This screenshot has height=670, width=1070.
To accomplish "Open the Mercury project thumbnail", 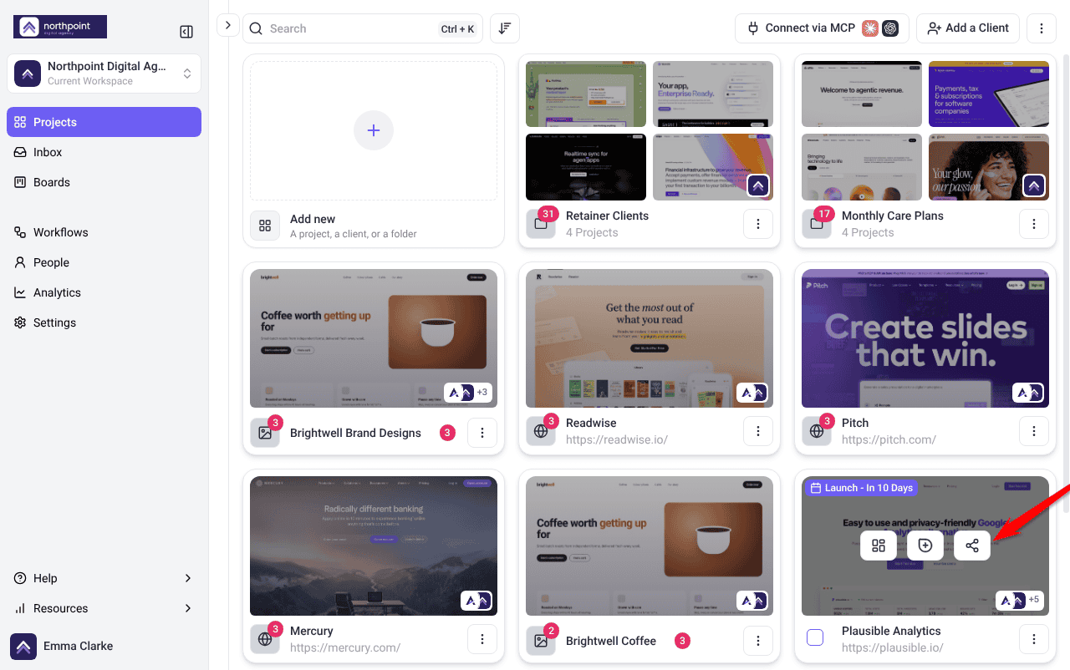I will coord(374,546).
